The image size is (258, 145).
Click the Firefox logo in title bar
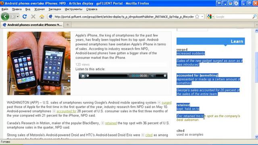[x=2, y=3]
